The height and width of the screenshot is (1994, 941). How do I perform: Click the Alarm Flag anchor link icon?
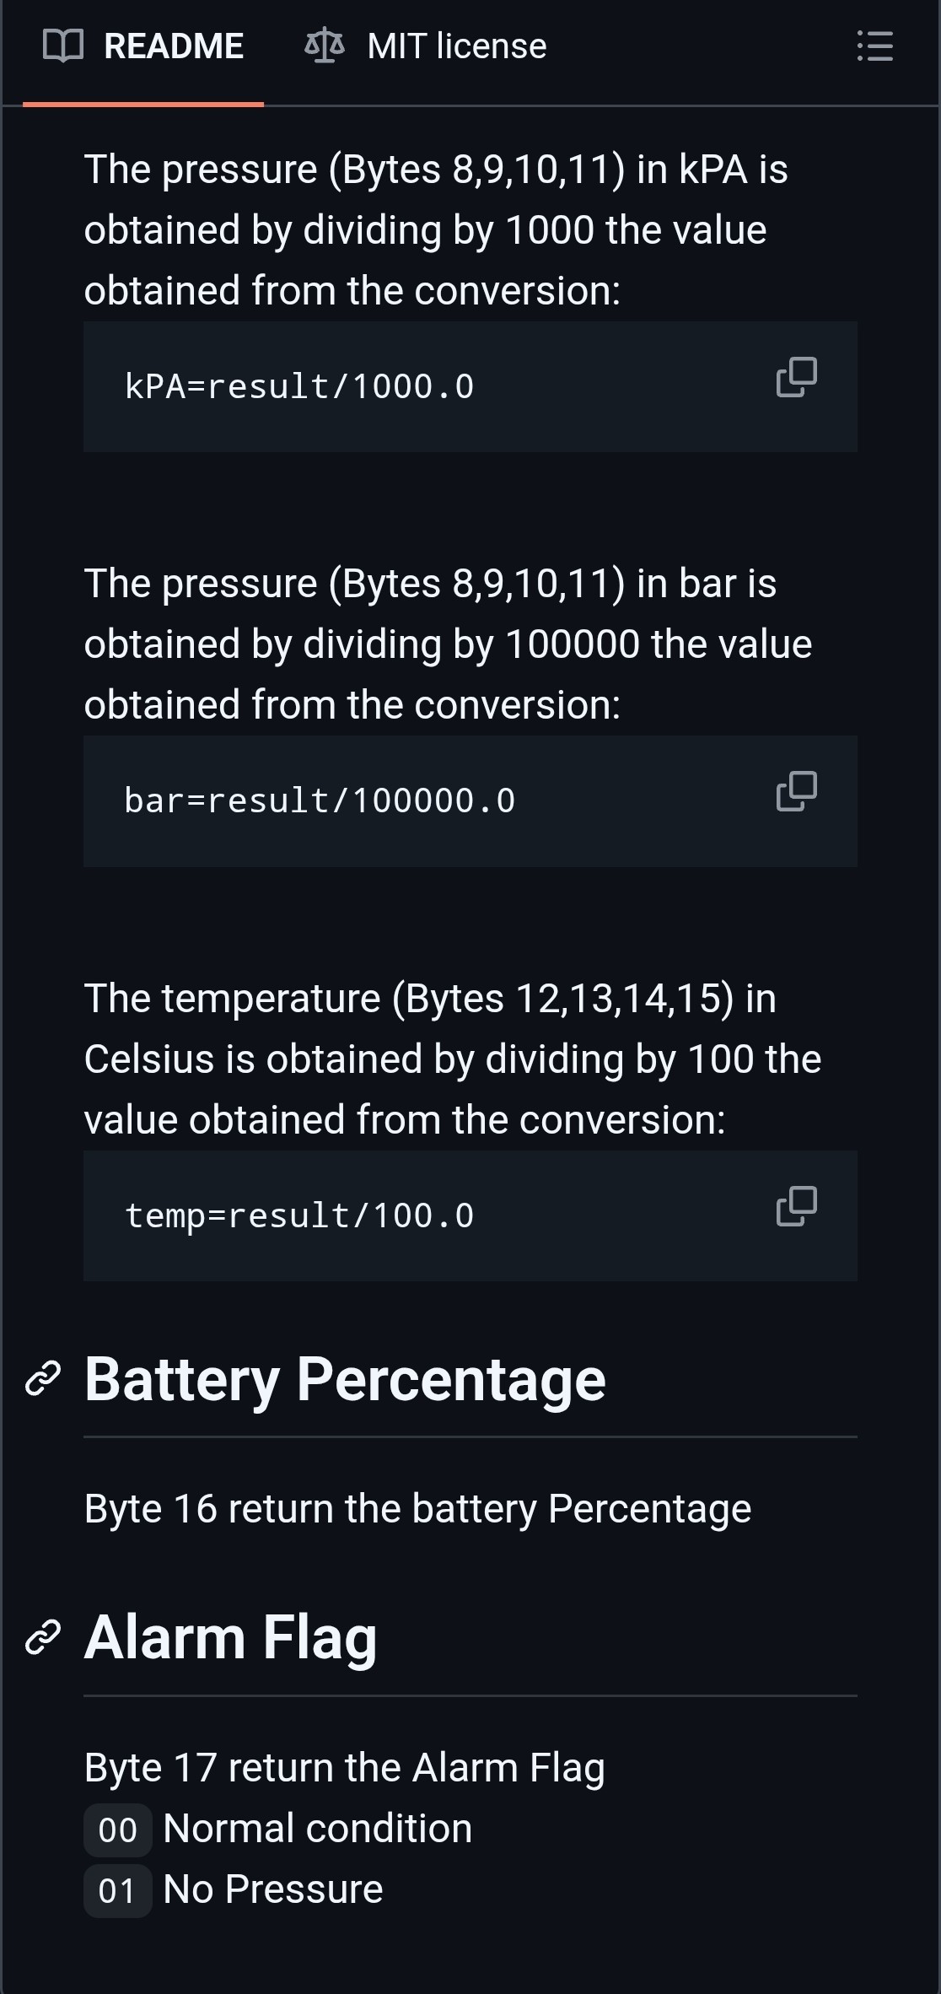pos(43,1637)
